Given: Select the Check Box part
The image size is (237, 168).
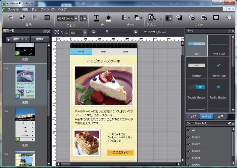Looking at the screenshot, I should [218, 68].
